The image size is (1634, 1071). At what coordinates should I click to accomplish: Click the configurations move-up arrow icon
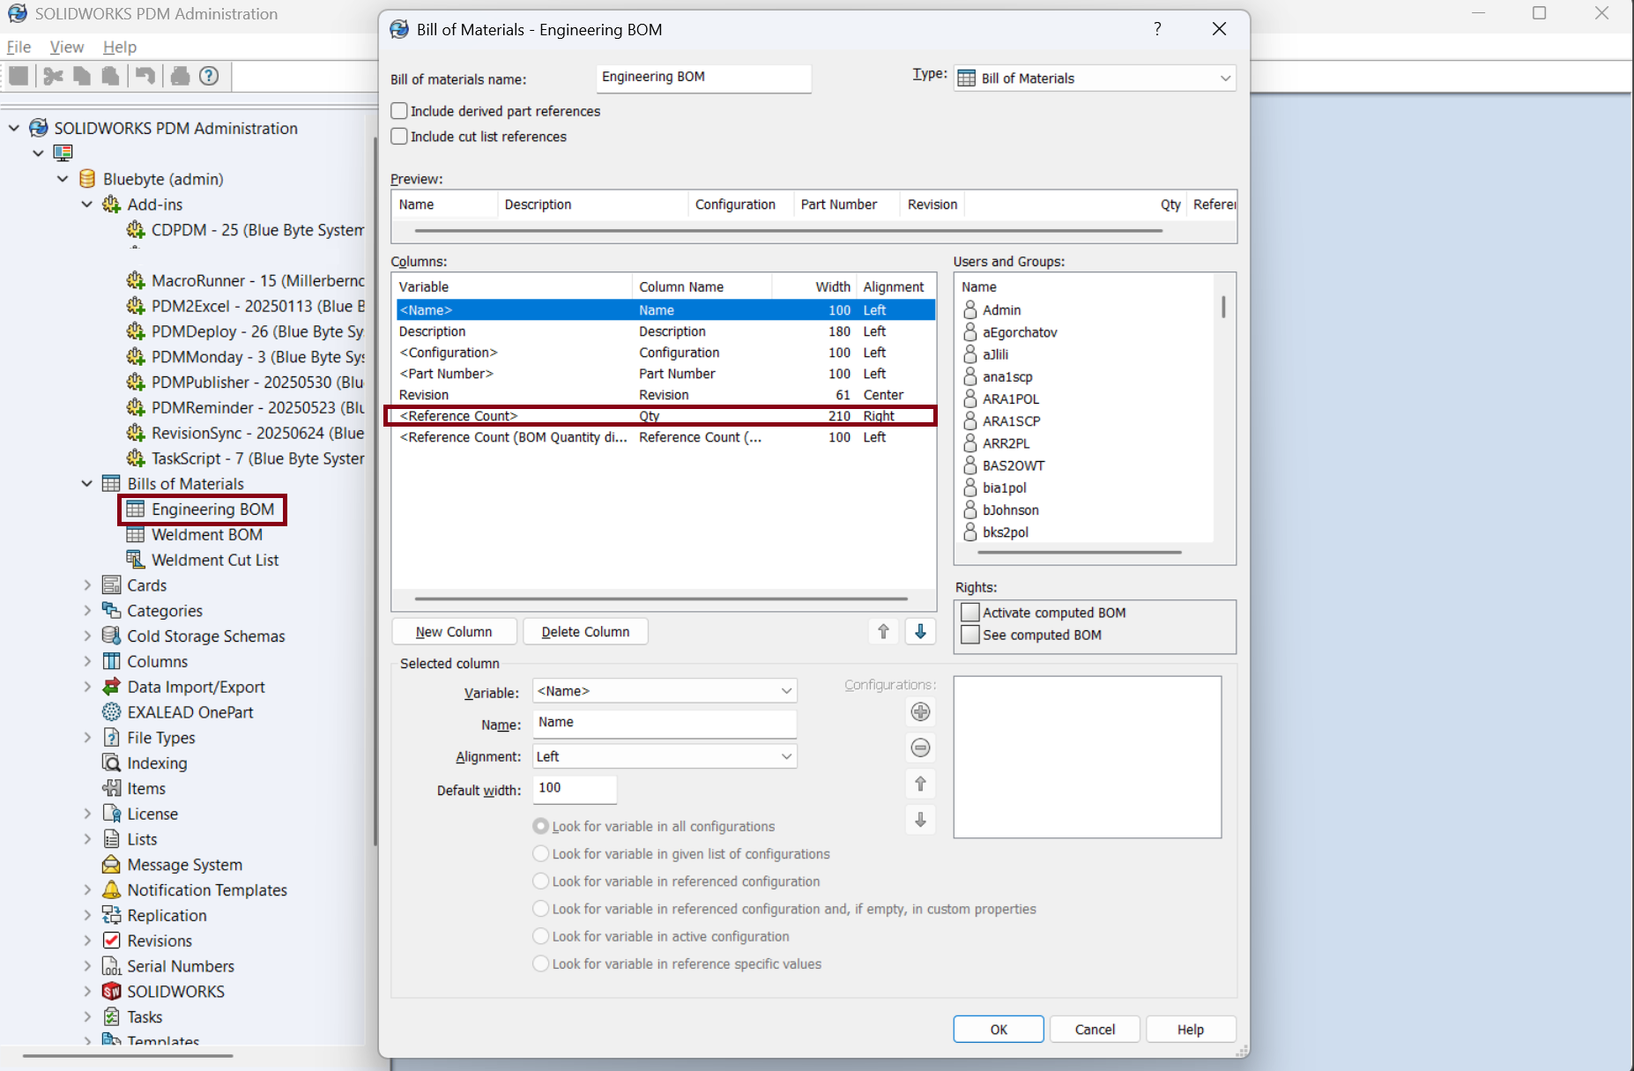pos(920,784)
